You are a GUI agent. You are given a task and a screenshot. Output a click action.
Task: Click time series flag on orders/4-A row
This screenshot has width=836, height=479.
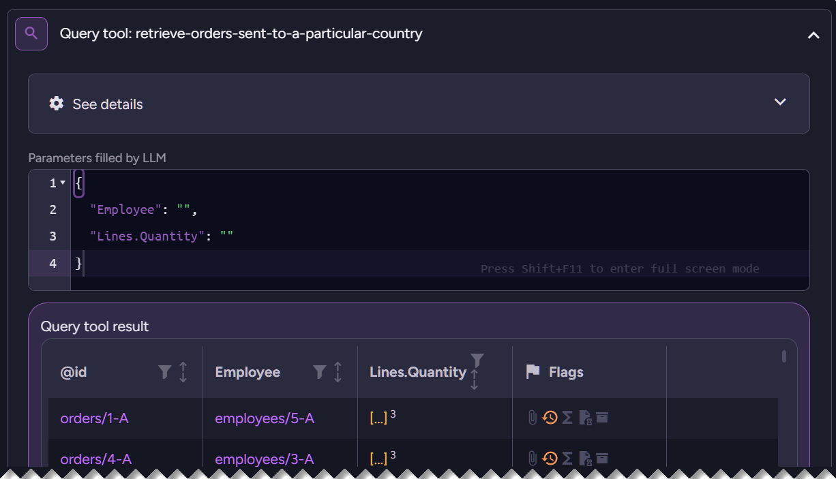coord(585,459)
